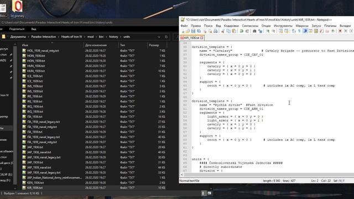Open the Плагины menu

click(x=330, y=26)
